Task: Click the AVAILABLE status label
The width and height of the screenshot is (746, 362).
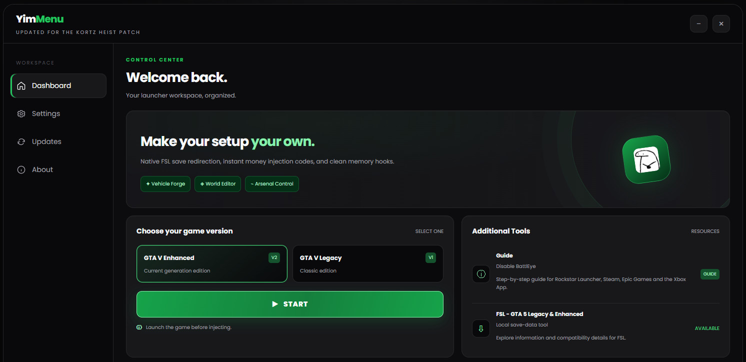Action: 707,328
